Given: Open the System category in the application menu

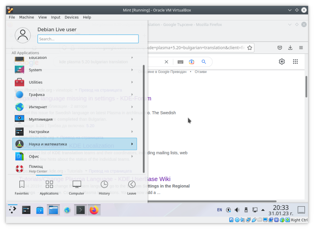Looking at the screenshot, I should [74, 70].
